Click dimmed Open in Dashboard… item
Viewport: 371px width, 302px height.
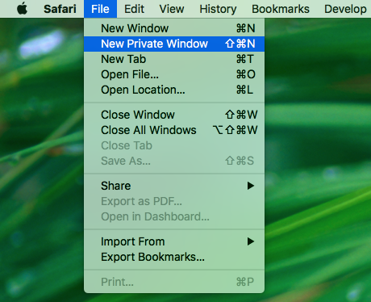(174, 216)
